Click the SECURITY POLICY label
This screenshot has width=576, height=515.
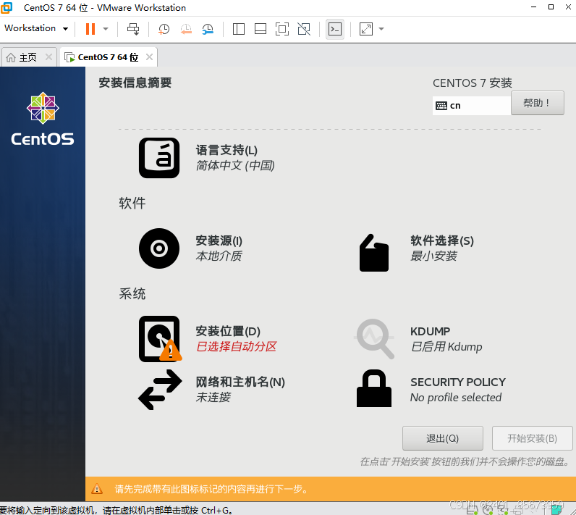pos(458,382)
